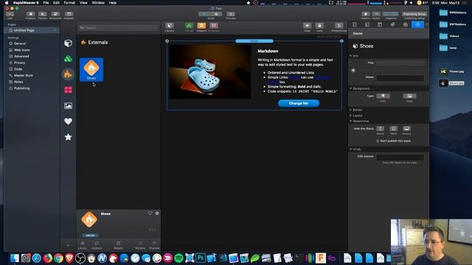The height and width of the screenshot is (265, 472).
Task: Set Background Type to Image
Action: 409,96
